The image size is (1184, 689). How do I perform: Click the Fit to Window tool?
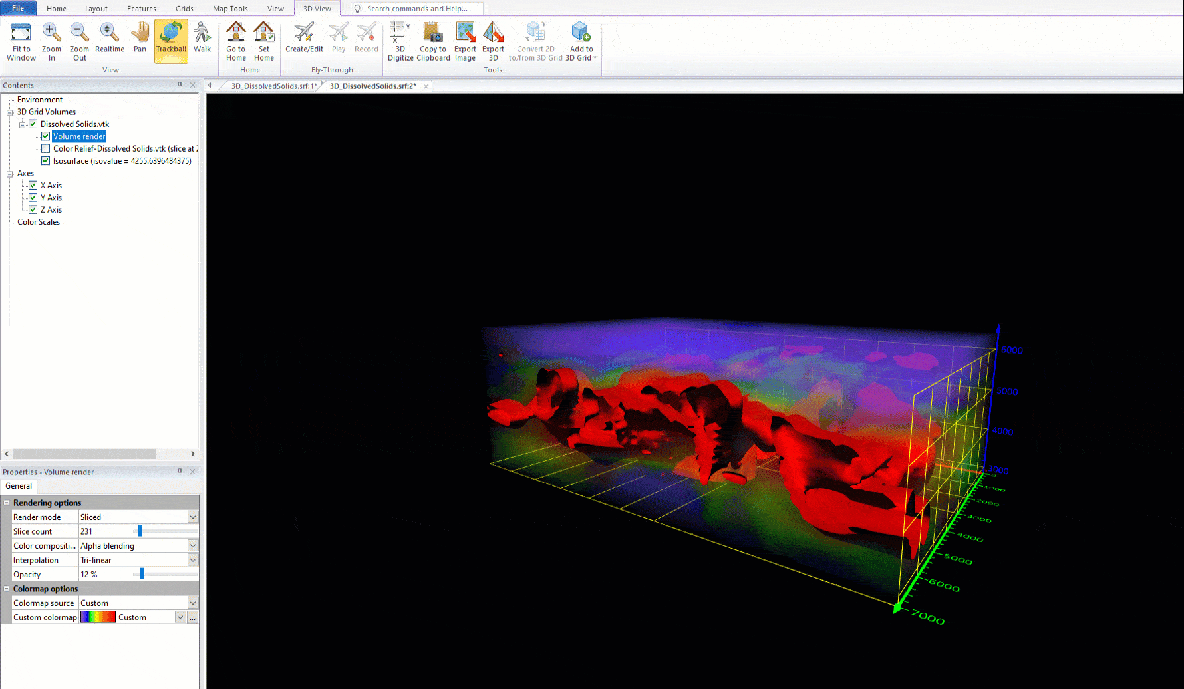coord(21,40)
